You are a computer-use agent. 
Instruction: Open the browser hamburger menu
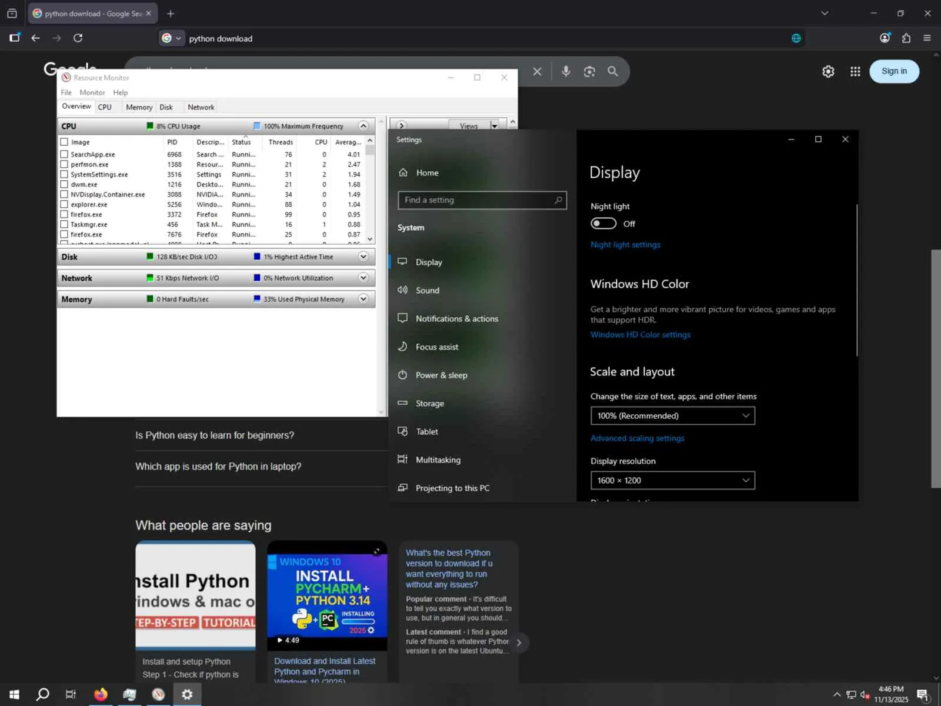click(x=927, y=38)
